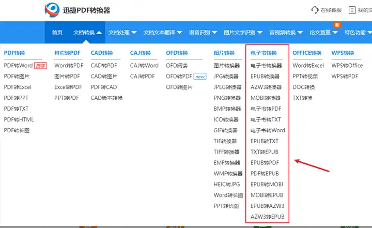The image size is (372, 228).
Task: Open OFD阅读
Action: 177,66
